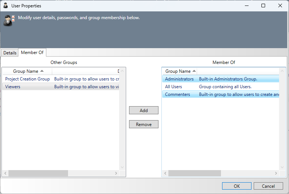This screenshot has width=289, height=194.
Task: Cancel the User Properties dialog
Action: (268, 186)
